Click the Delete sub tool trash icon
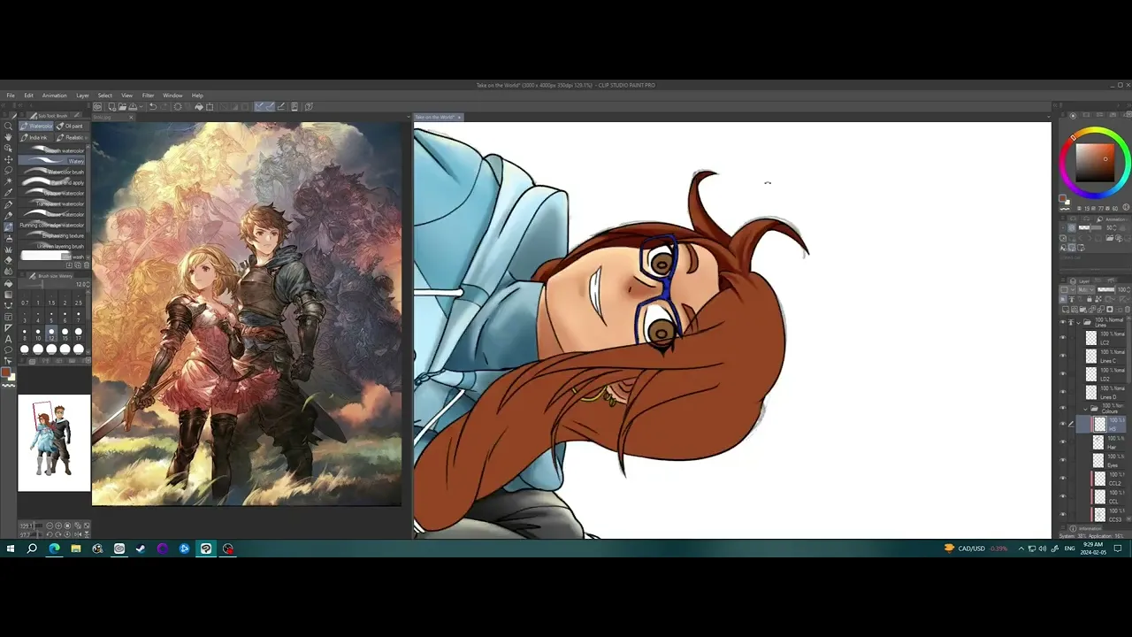Screen dimensions: 1132x637 click(x=87, y=265)
